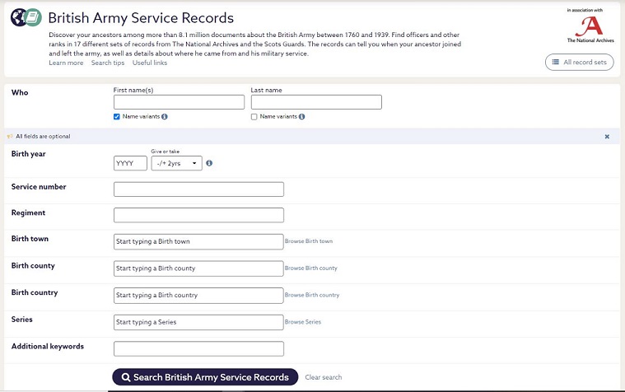The image size is (625, 392).
Task: Click info icon beside First name variants
Action: tap(165, 116)
